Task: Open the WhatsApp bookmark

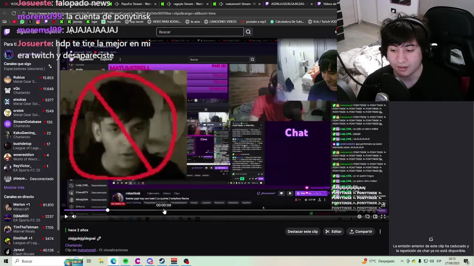Action: 22,22
